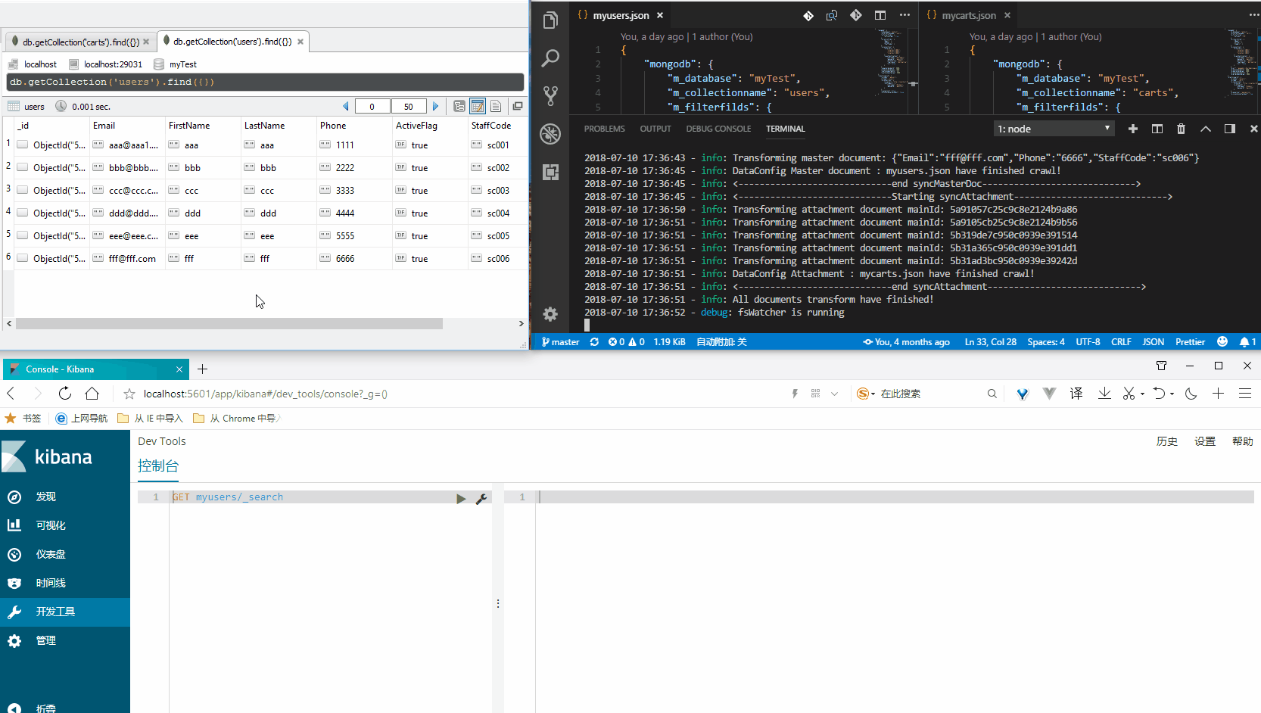Switch to OUTPUT tab
The width and height of the screenshot is (1261, 713).
pyautogui.click(x=655, y=129)
